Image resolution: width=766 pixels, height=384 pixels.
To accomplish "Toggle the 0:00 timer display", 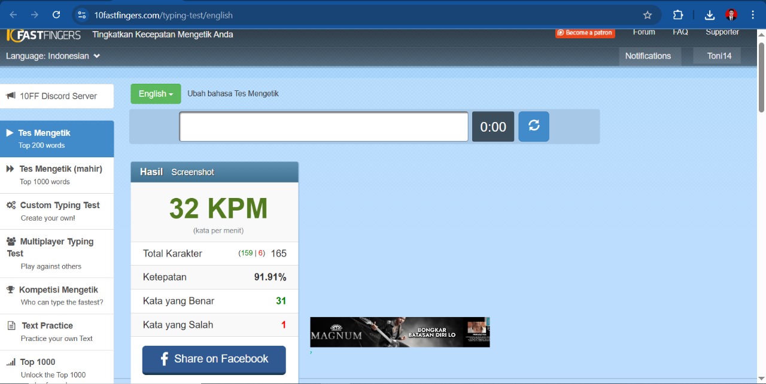I will coord(493,127).
